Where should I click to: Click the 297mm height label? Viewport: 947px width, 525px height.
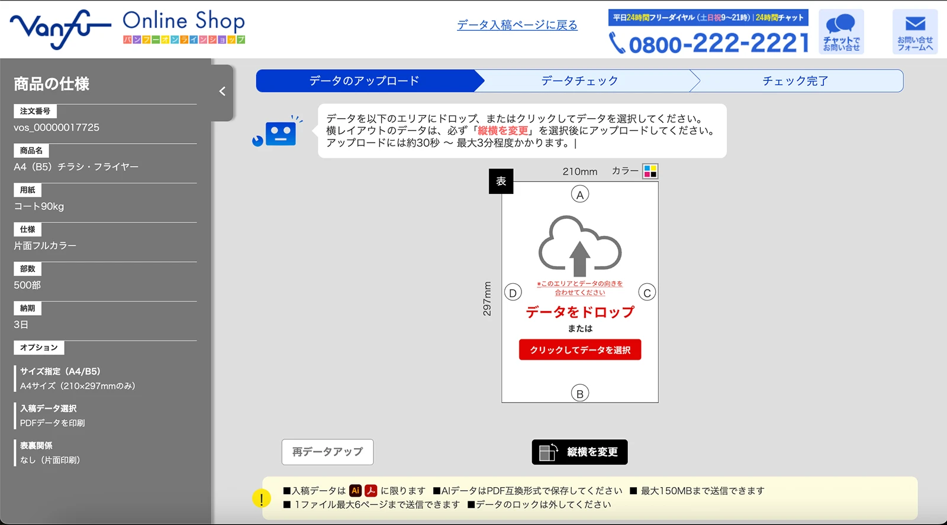(x=487, y=299)
